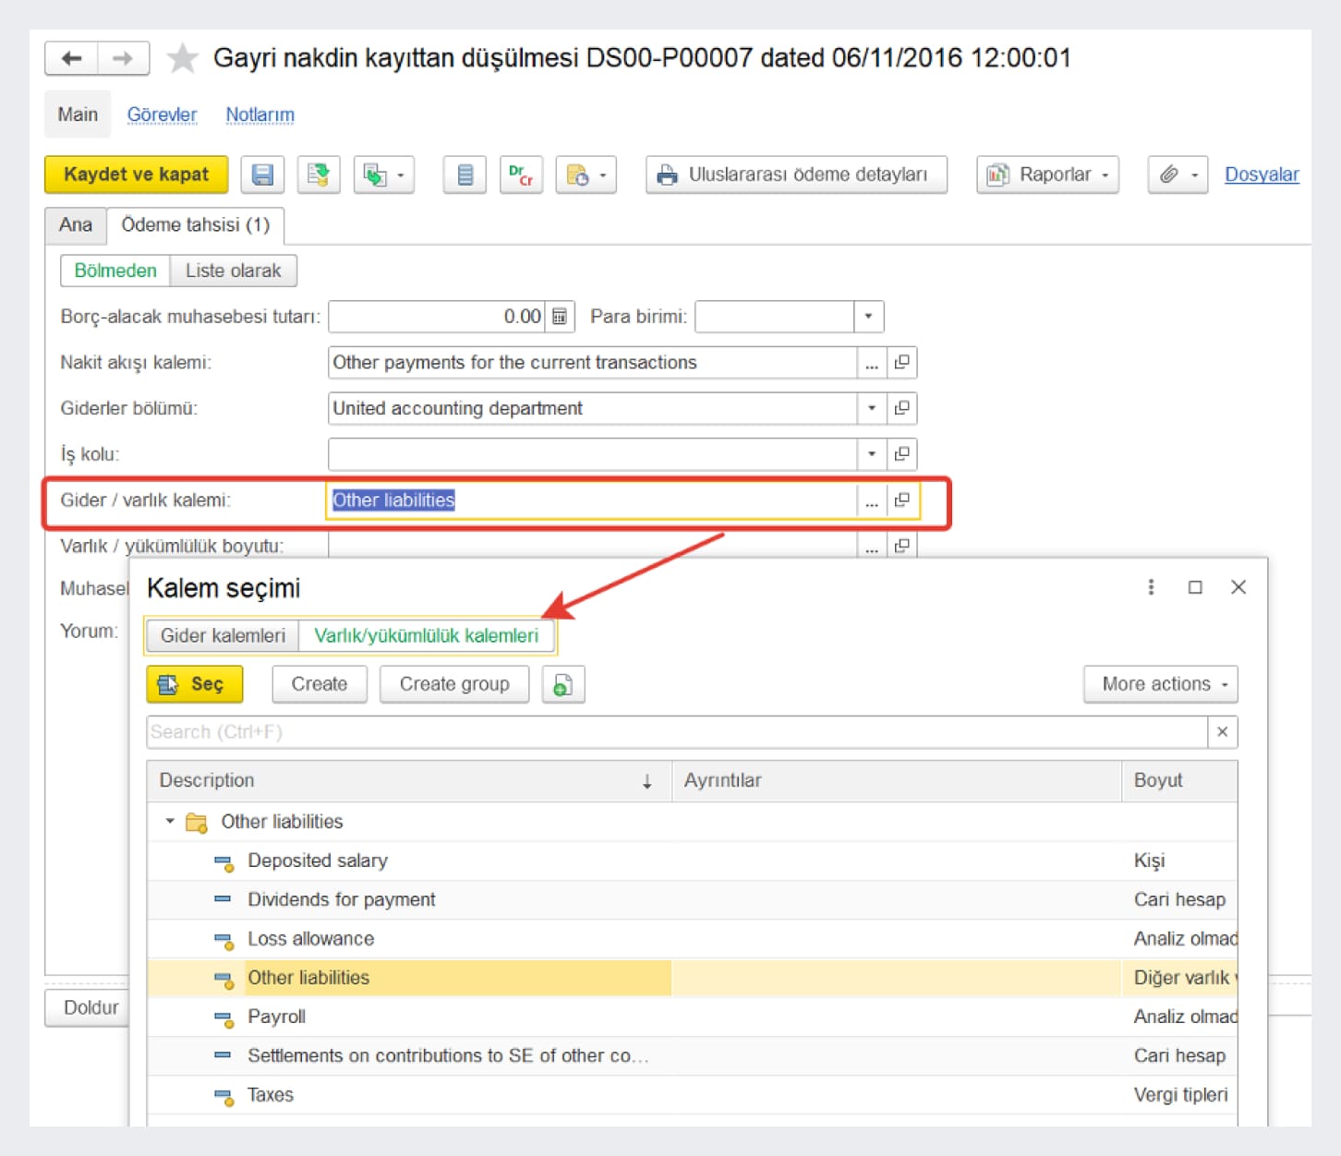Click the back navigation arrow
This screenshot has width=1341, height=1156.
click(x=71, y=58)
